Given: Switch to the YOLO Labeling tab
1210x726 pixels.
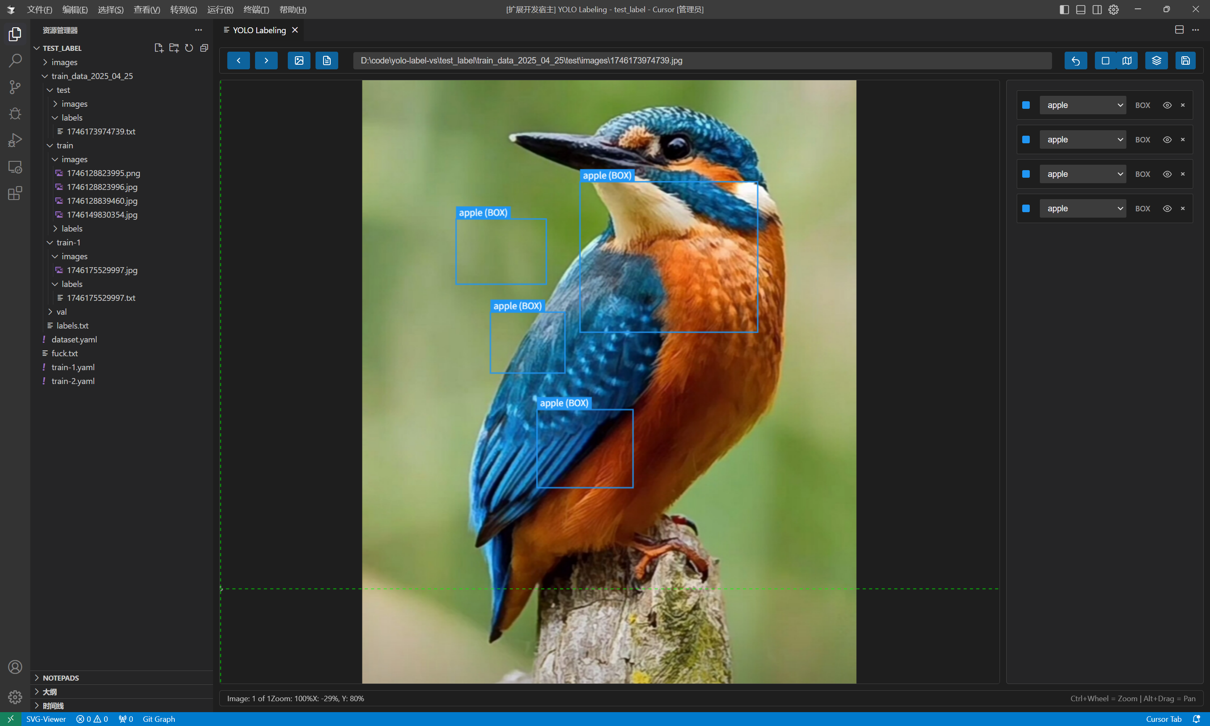Looking at the screenshot, I should [259, 30].
